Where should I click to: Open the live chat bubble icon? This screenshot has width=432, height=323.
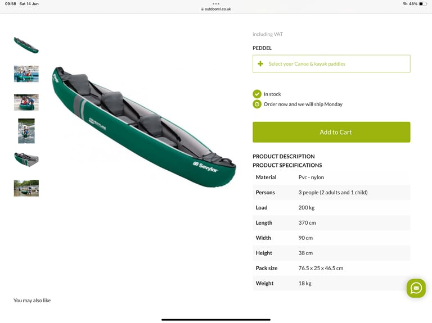click(x=416, y=288)
